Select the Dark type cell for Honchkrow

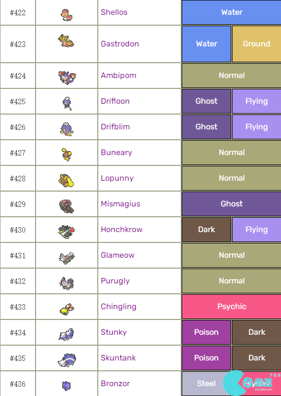[x=206, y=230]
